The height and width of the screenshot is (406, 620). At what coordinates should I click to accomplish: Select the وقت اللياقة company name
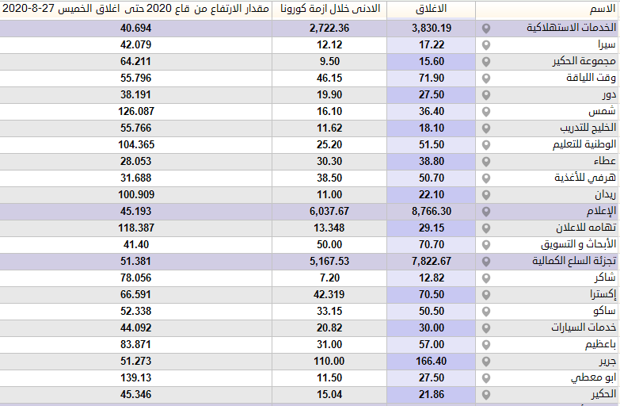click(x=591, y=78)
